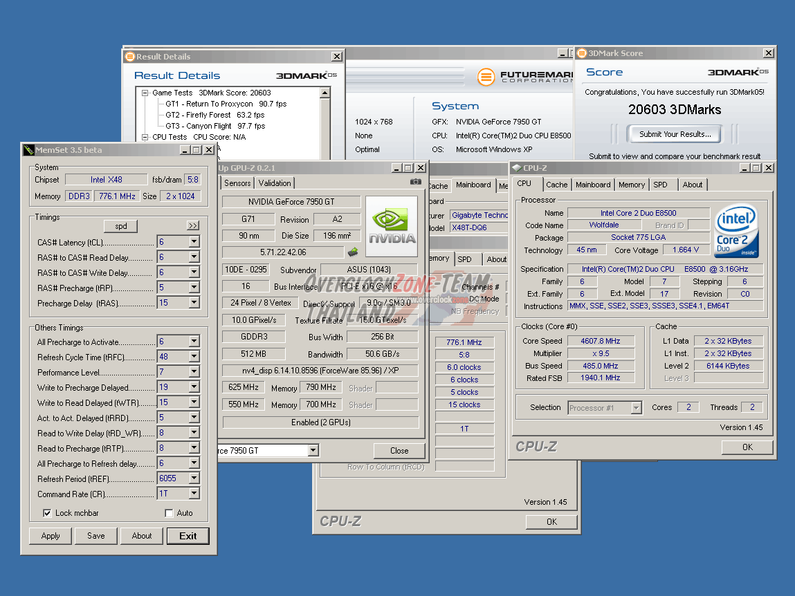The image size is (795, 596).
Task: Click the Exit button in MemSet
Action: pyautogui.click(x=188, y=536)
